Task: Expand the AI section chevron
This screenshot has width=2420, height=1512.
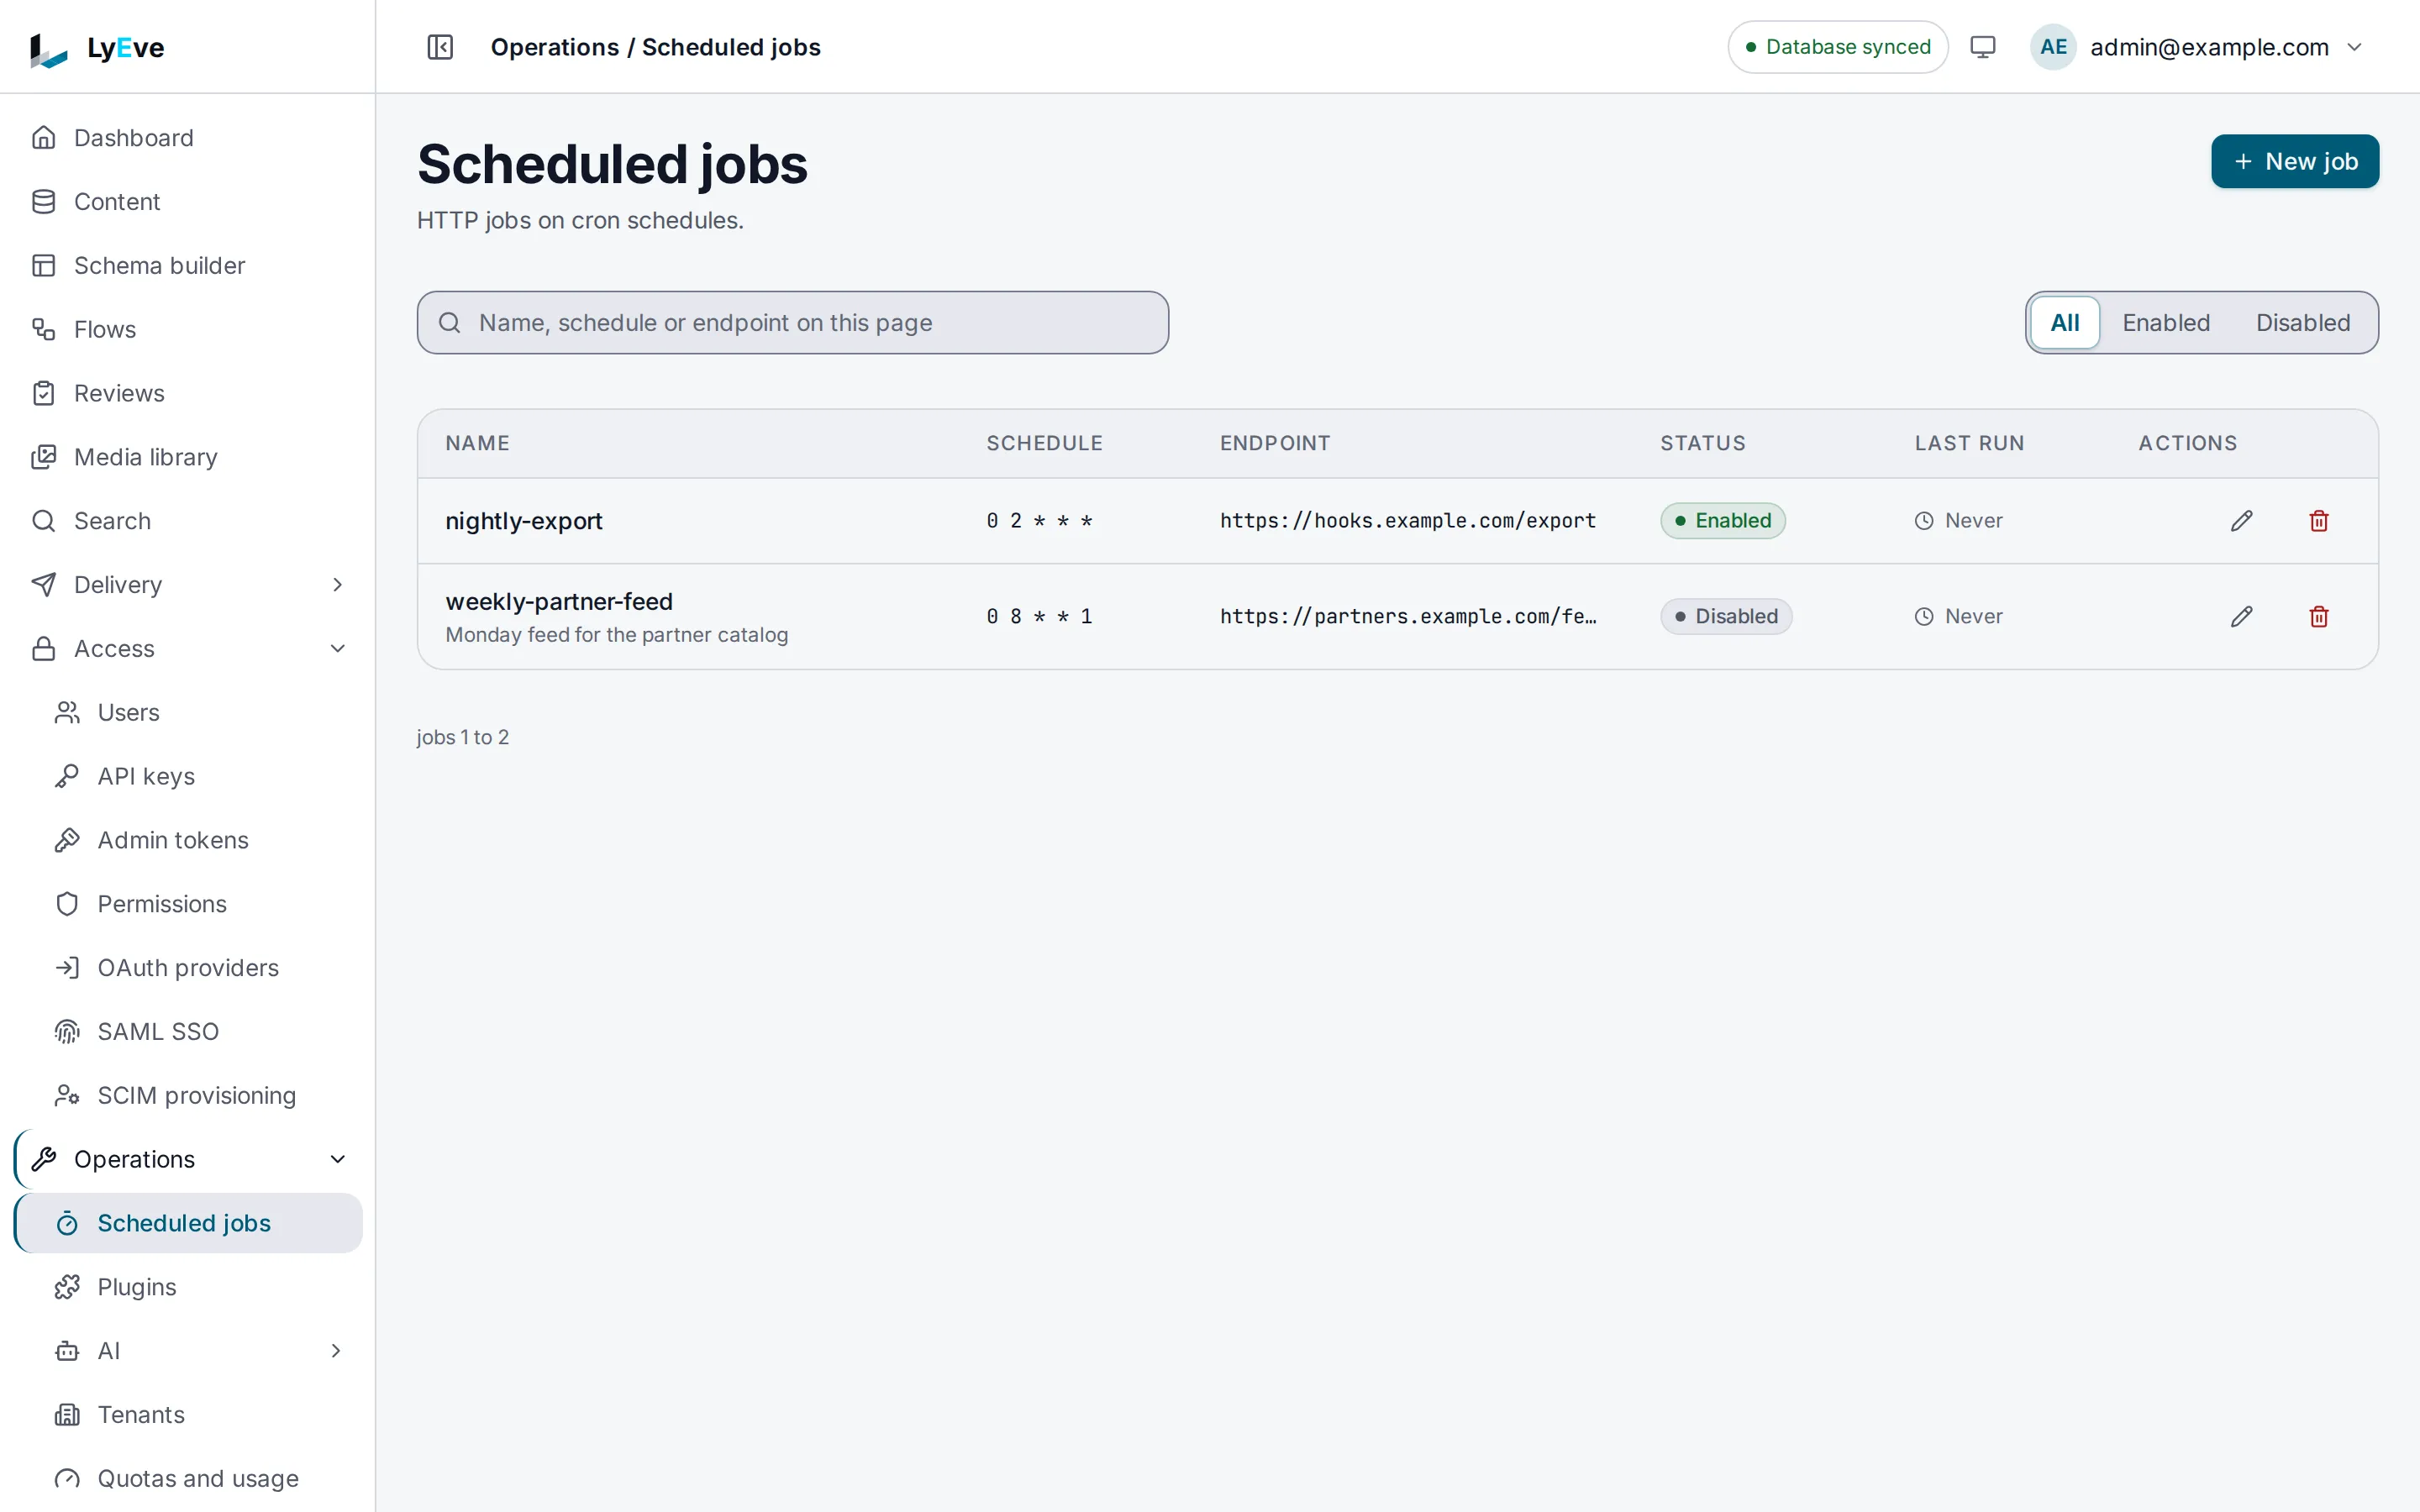Action: coord(337,1351)
